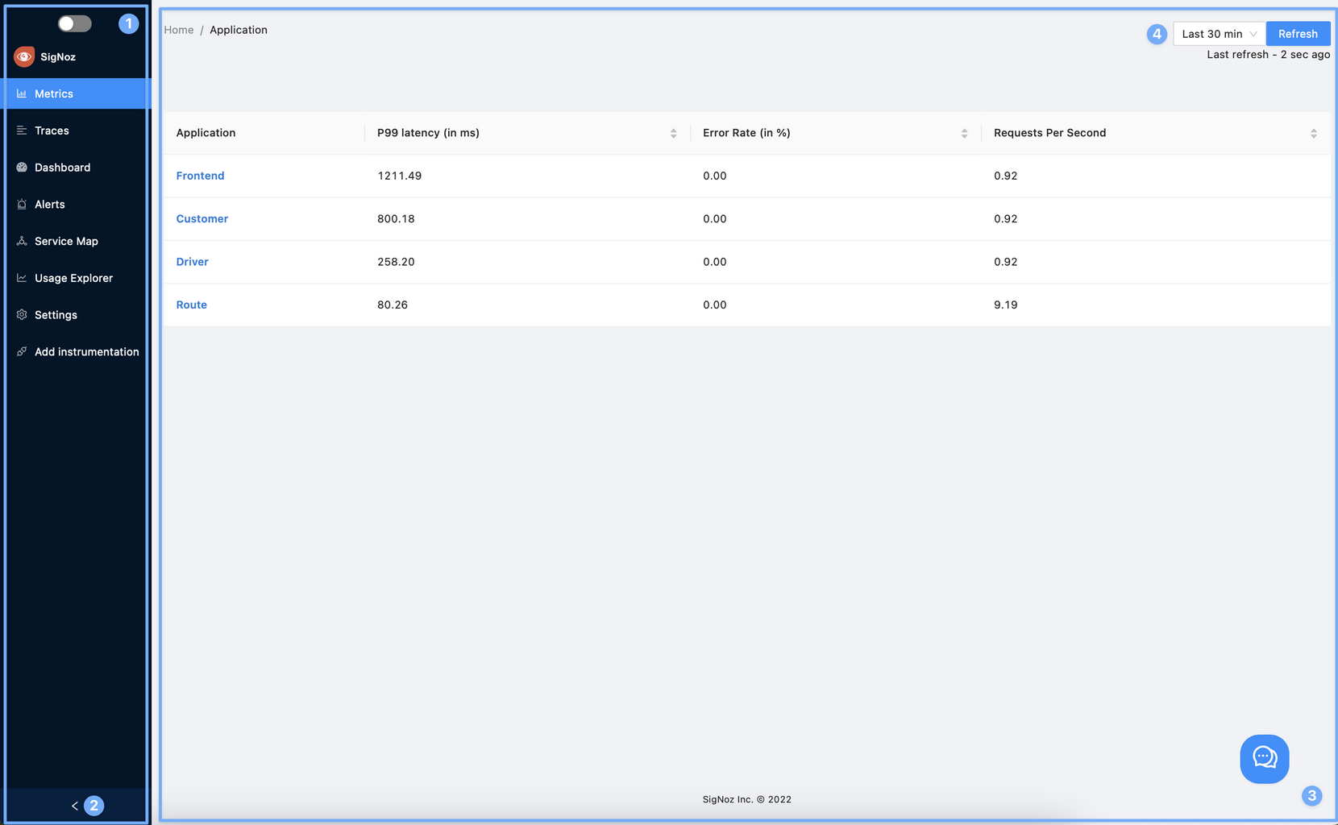
Task: Click the Home breadcrumb link
Action: click(179, 30)
